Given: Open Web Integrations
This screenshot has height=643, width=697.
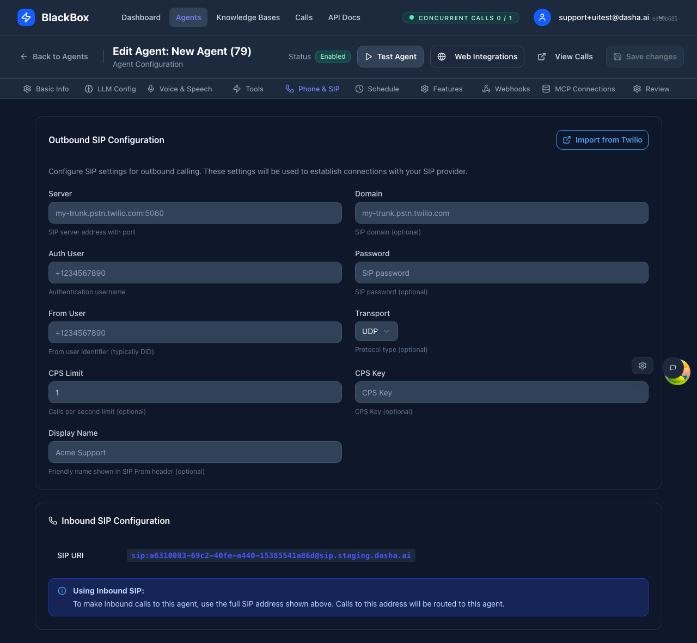Looking at the screenshot, I should tap(477, 57).
